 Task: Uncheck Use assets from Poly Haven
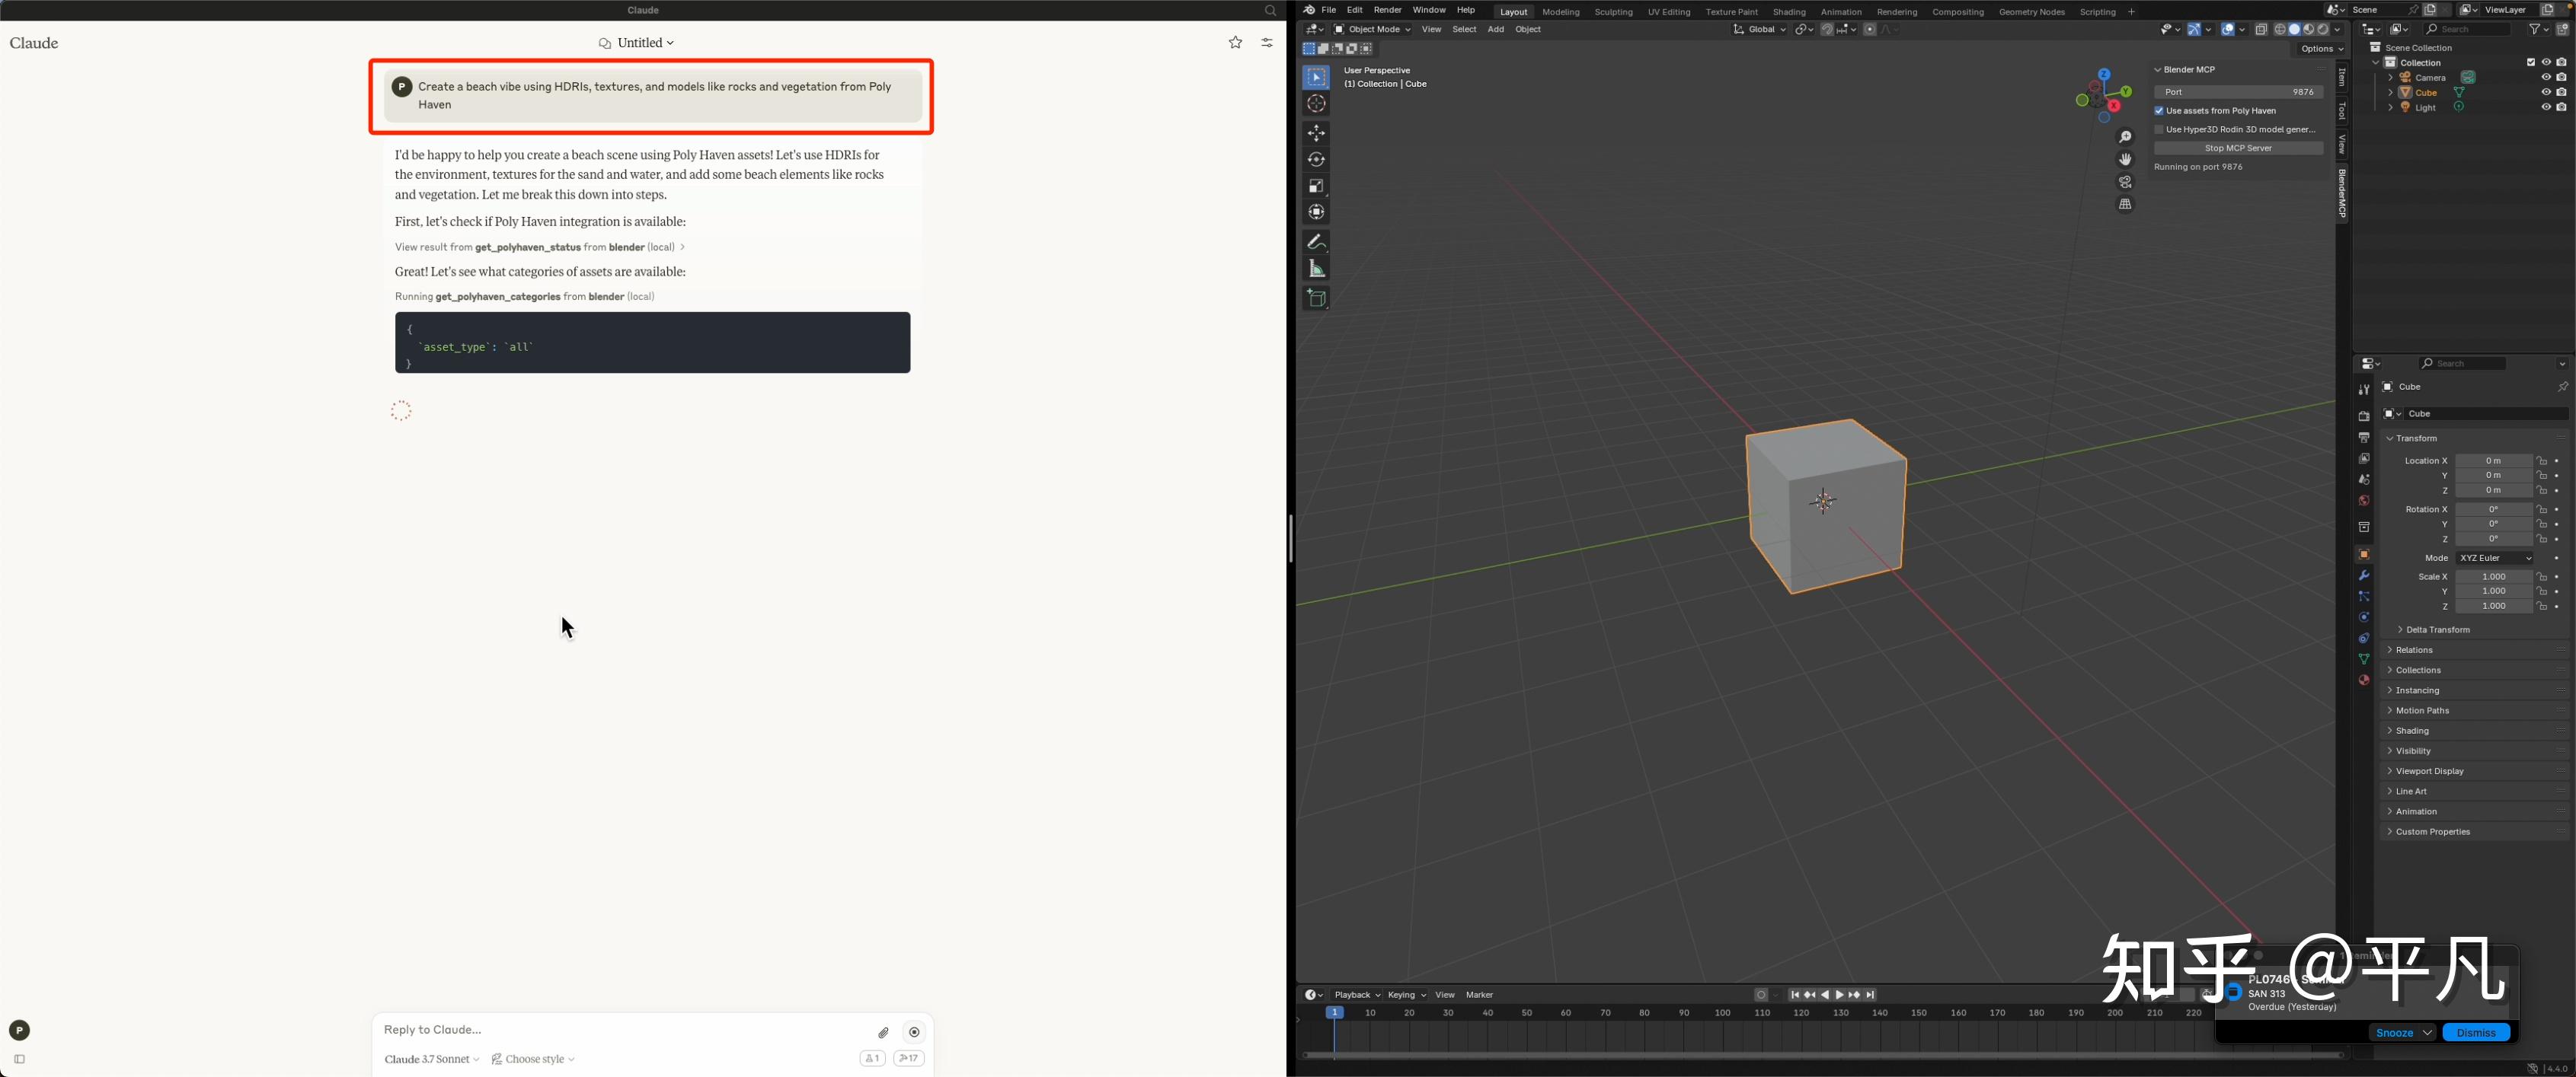(x=2159, y=111)
